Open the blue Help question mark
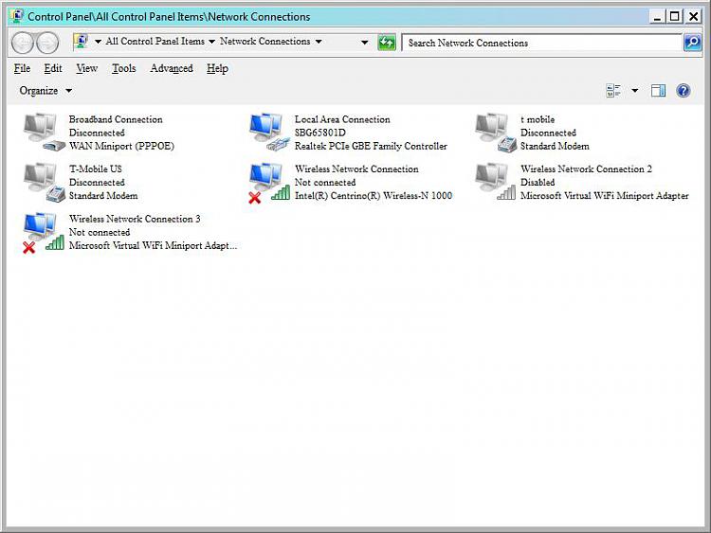 click(x=683, y=91)
